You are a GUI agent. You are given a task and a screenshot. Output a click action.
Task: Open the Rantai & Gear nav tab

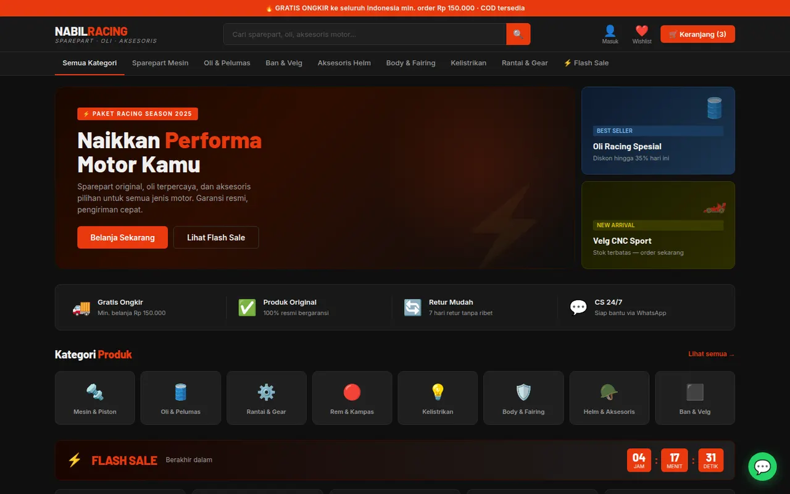(525, 63)
